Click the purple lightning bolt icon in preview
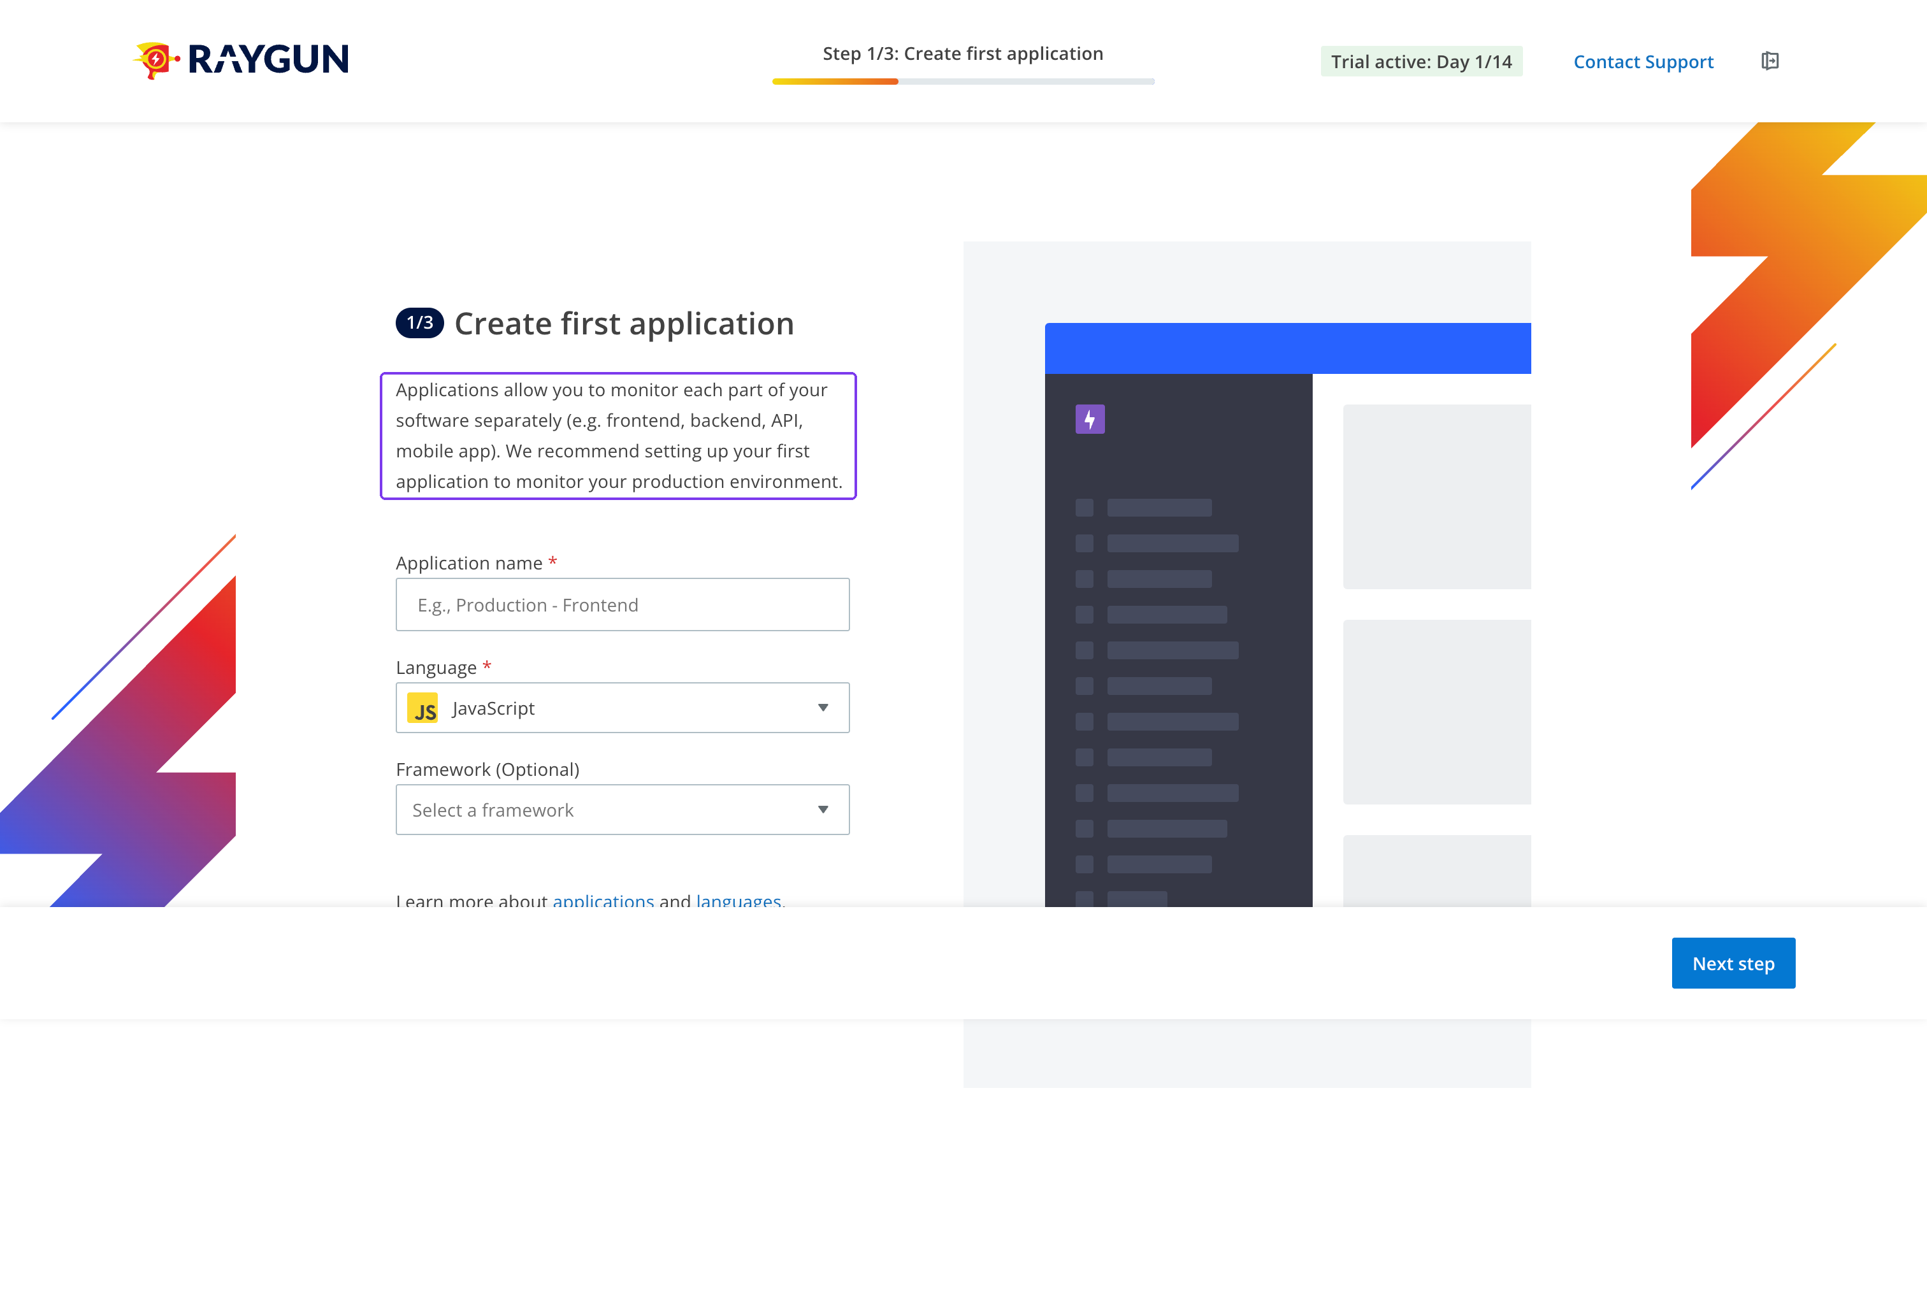 [x=1090, y=419]
